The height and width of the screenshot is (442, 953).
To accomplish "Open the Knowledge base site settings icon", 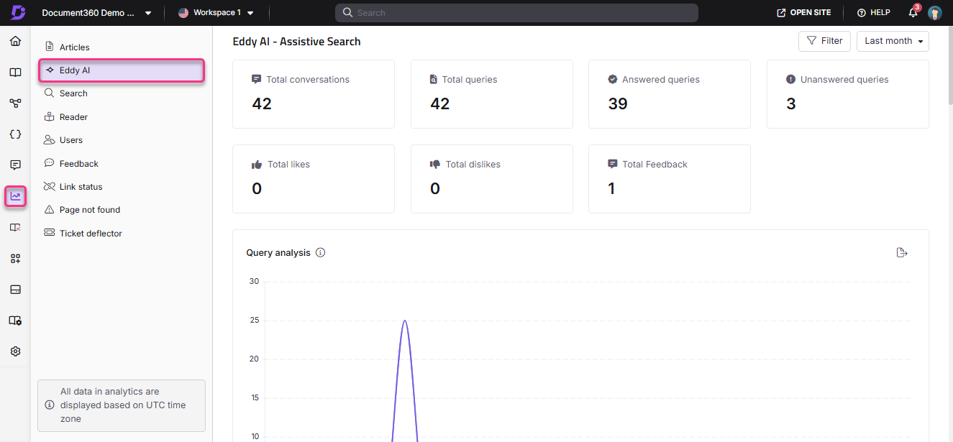I will click(15, 321).
